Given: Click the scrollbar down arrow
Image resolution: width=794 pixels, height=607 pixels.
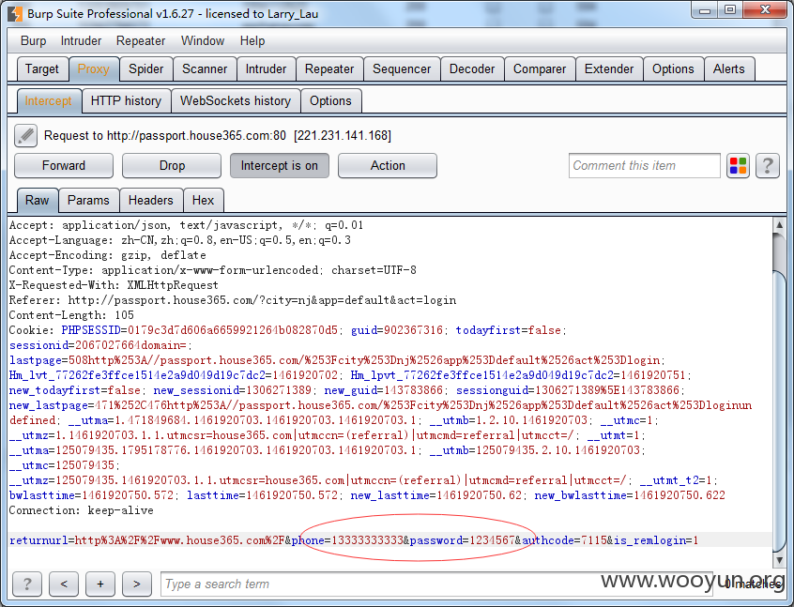Looking at the screenshot, I should tap(779, 560).
